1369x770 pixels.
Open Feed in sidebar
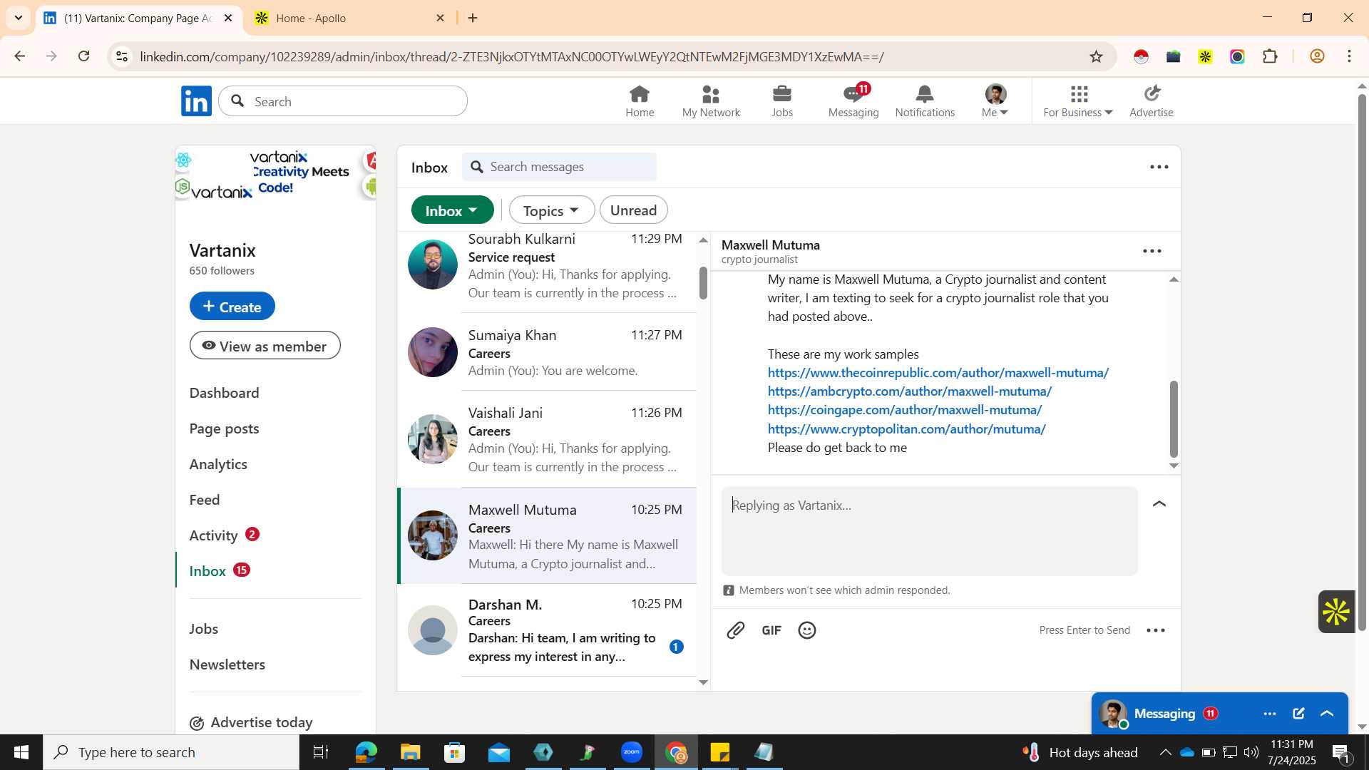pos(205,500)
